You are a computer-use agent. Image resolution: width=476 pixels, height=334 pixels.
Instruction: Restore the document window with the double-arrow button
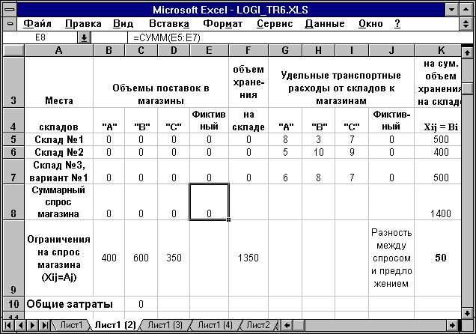click(466, 24)
